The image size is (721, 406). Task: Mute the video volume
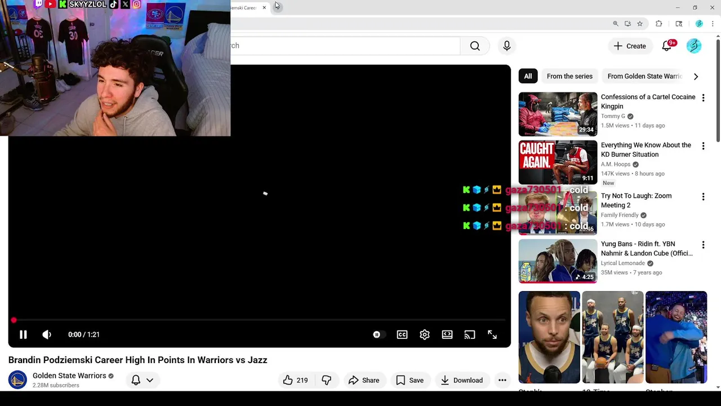click(x=47, y=334)
